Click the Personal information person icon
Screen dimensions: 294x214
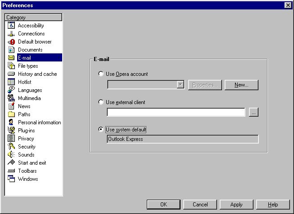pos(11,122)
